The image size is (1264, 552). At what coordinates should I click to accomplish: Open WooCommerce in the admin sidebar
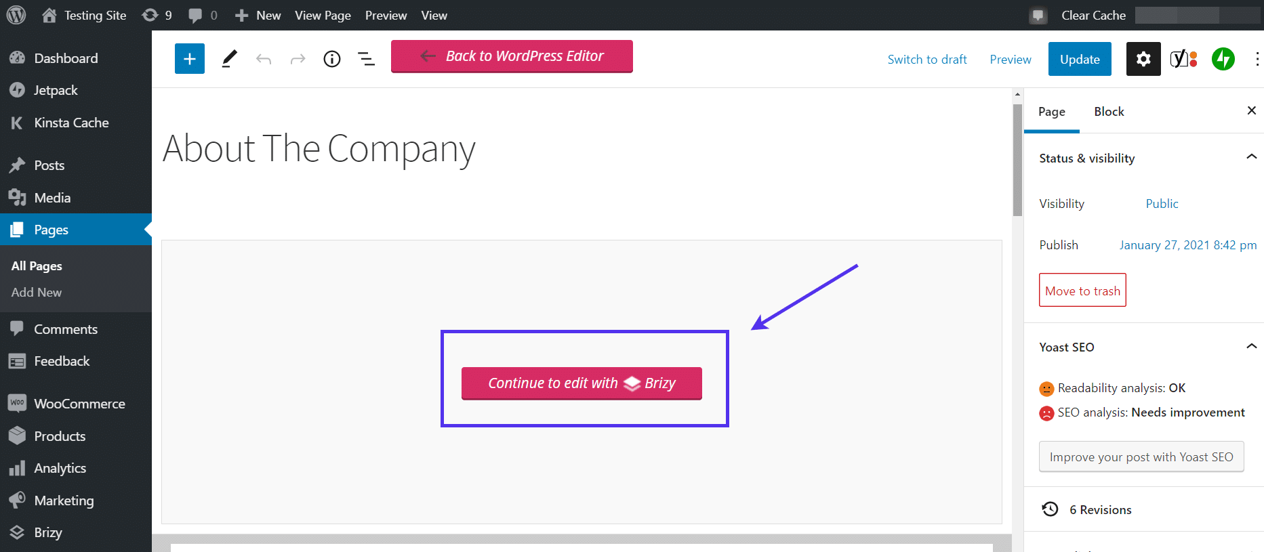point(79,404)
